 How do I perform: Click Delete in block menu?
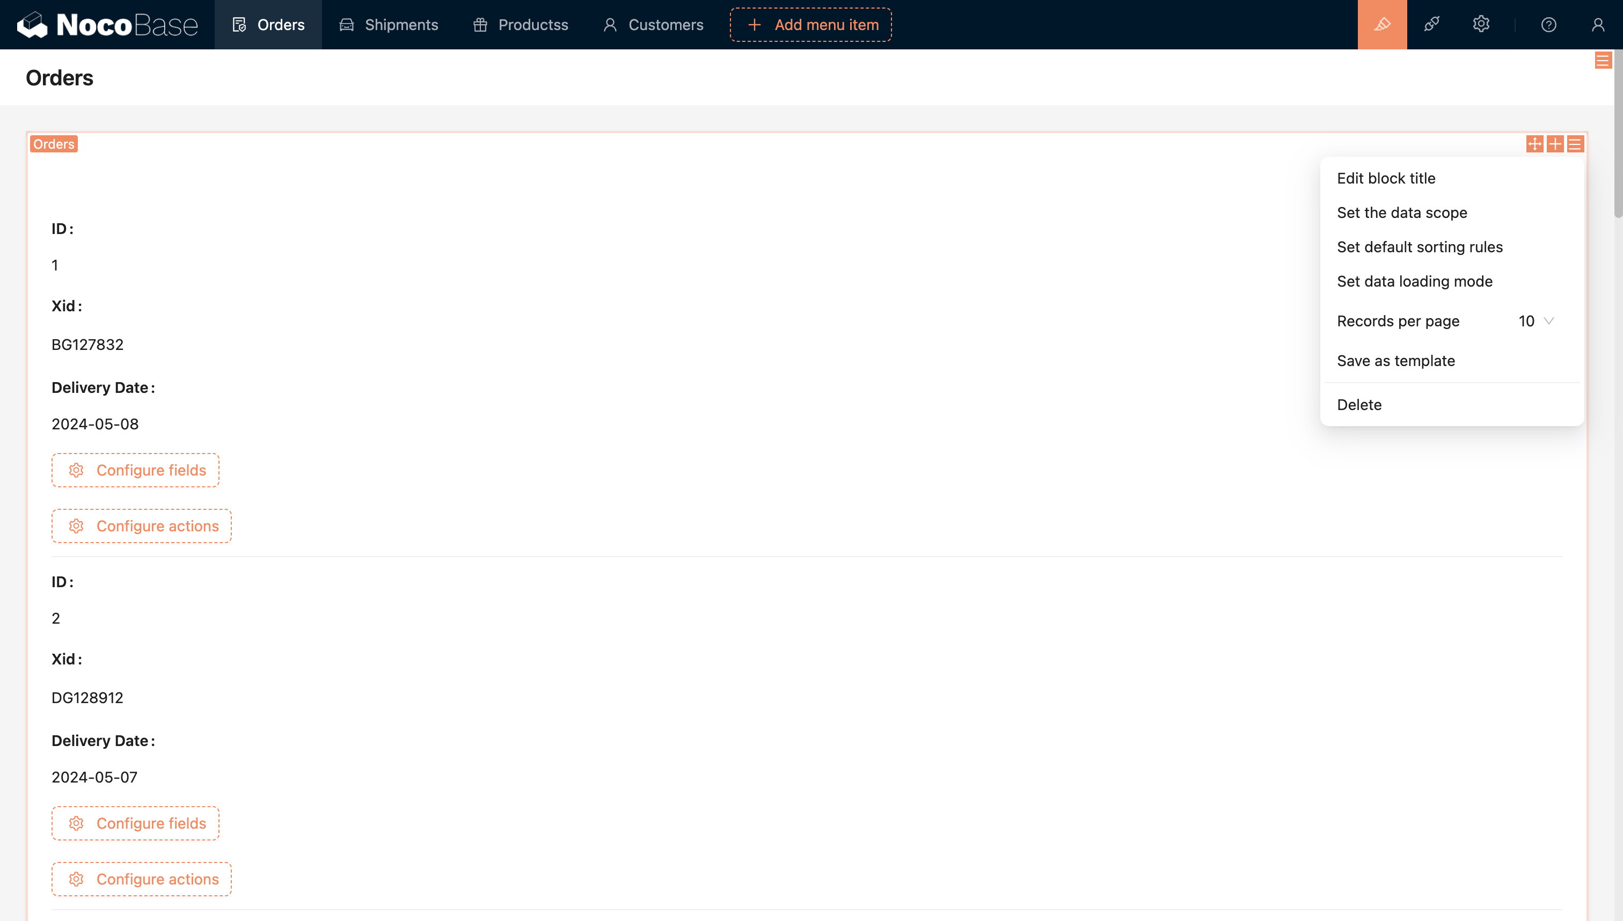1358,405
